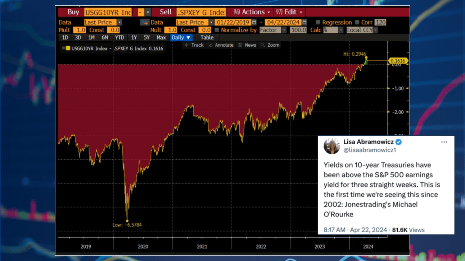Open the Daily periodicity dropdown
This screenshot has width=465, height=261.
pyautogui.click(x=181, y=37)
